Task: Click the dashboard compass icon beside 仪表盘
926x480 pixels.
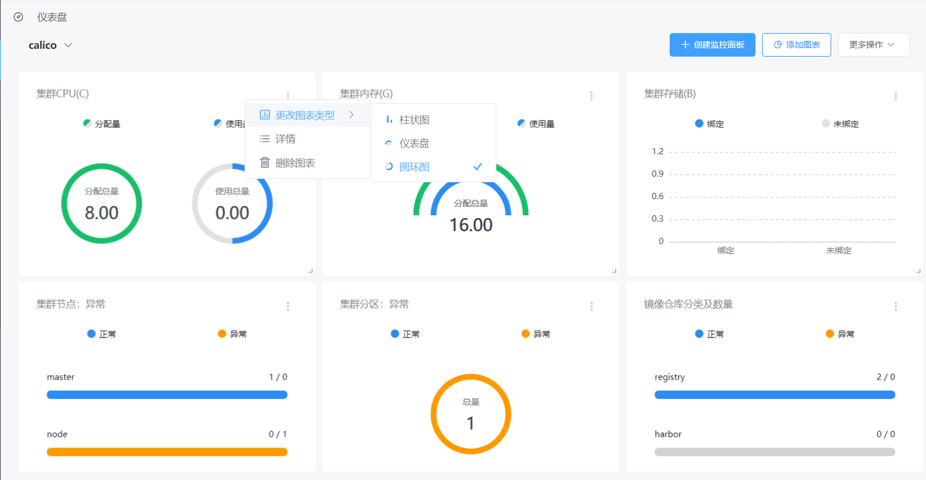Action: [19, 17]
